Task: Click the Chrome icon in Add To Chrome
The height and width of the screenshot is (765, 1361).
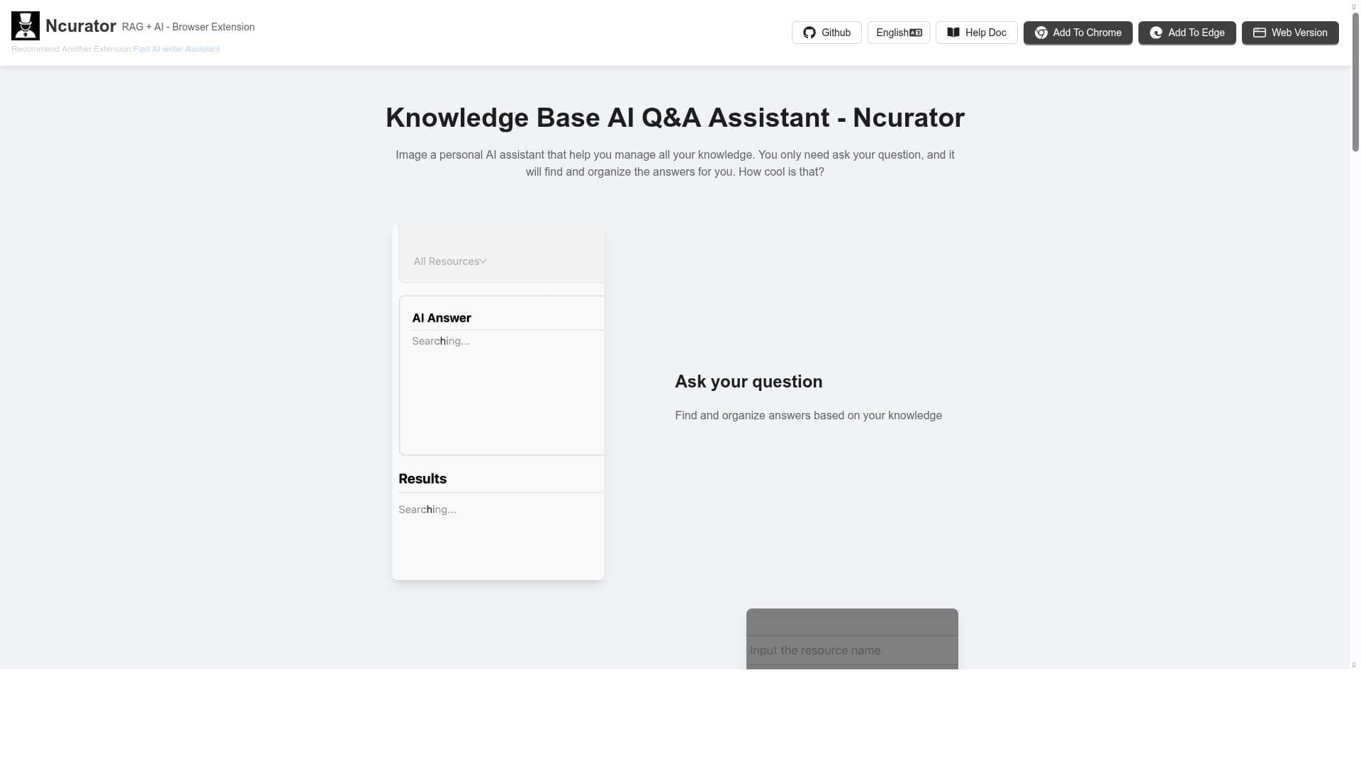Action: (x=1041, y=33)
